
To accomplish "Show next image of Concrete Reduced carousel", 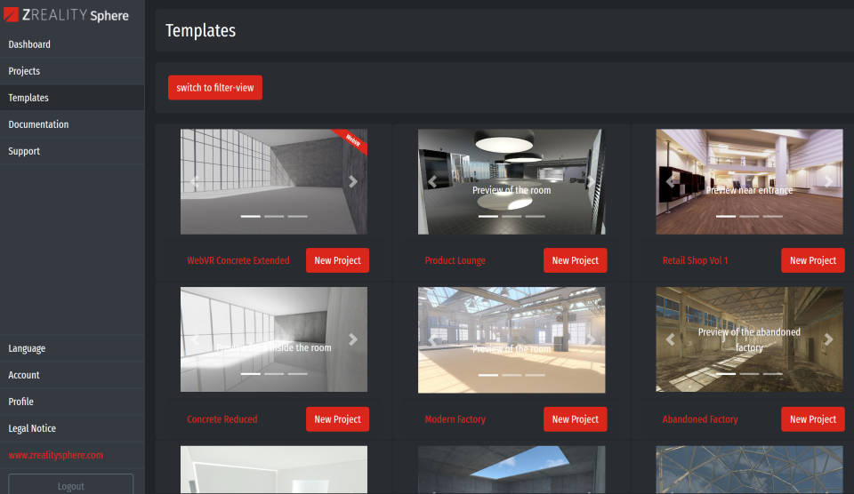I will click(x=353, y=339).
